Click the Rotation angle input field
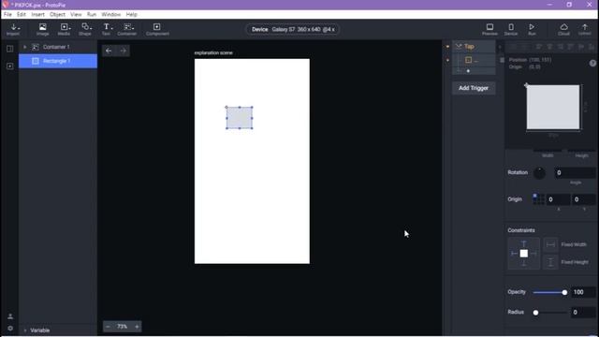This screenshot has height=337, width=599. pos(575,173)
